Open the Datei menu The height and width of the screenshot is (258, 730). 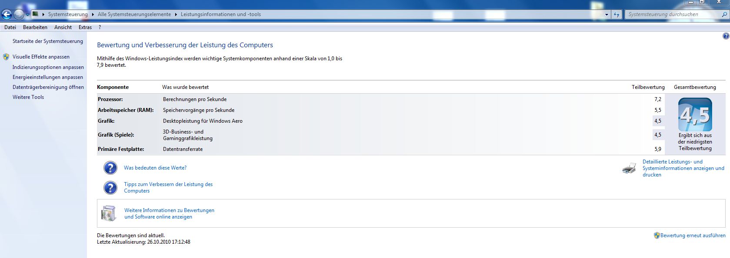pos(10,27)
